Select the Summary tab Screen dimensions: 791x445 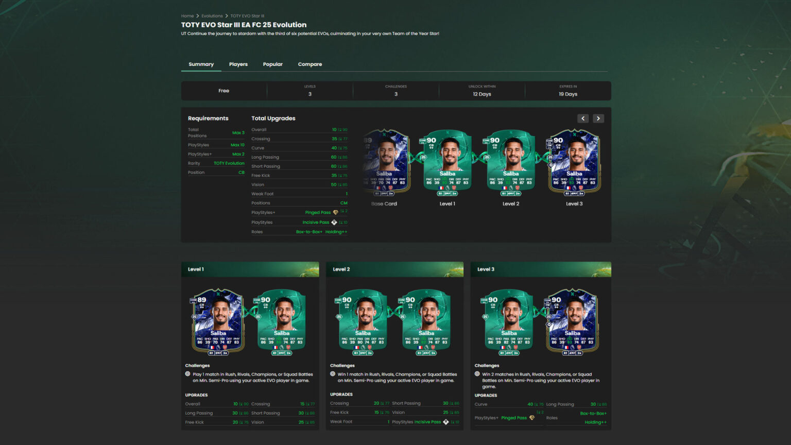coord(201,64)
